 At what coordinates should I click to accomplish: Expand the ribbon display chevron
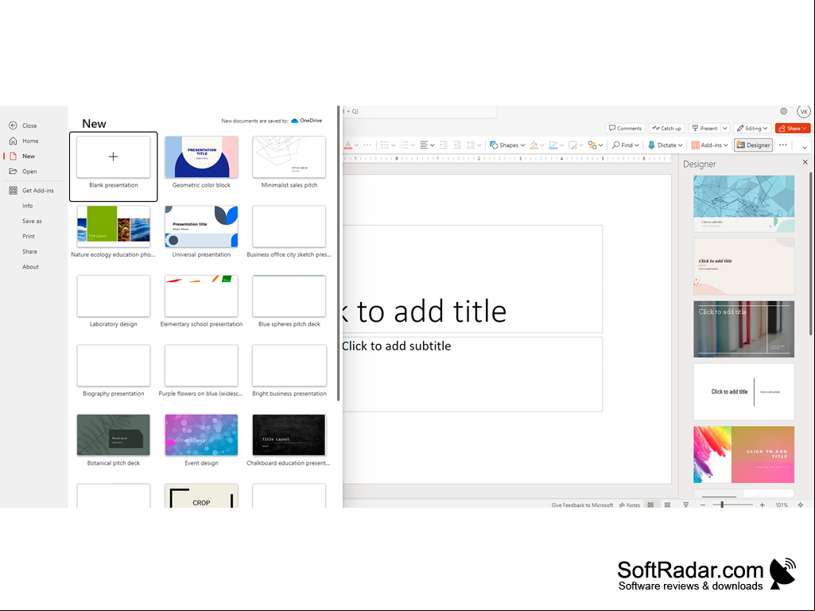tap(804, 147)
